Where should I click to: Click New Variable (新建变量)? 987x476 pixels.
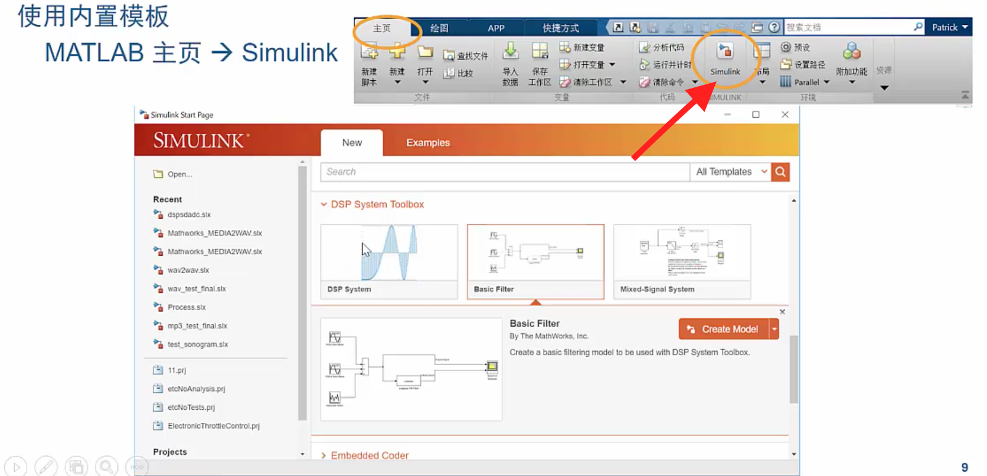(x=582, y=47)
